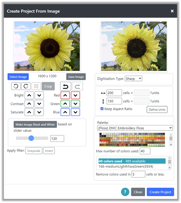Decrease Blue channel down arrow
Screen dimensions: 181x203
(x=75, y=112)
